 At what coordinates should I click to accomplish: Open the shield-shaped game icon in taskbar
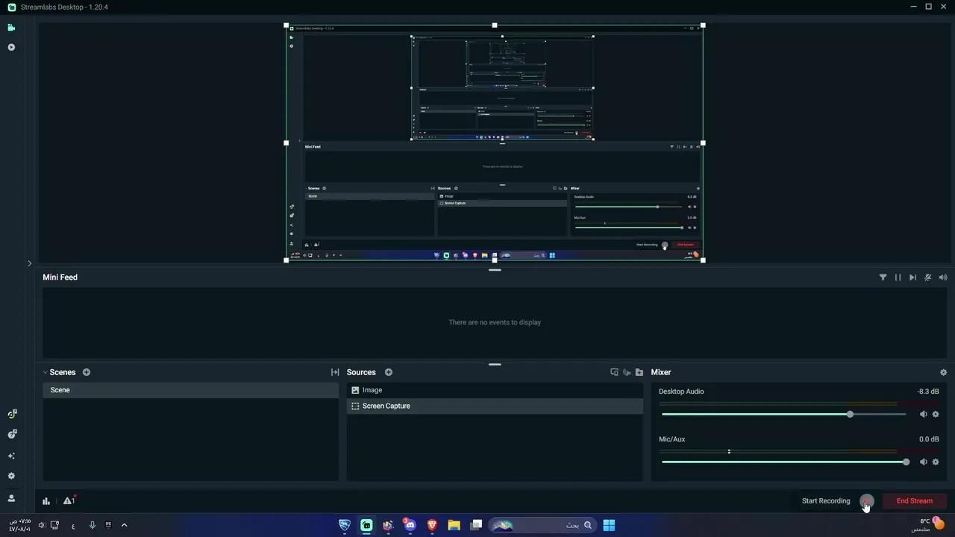coord(345,525)
